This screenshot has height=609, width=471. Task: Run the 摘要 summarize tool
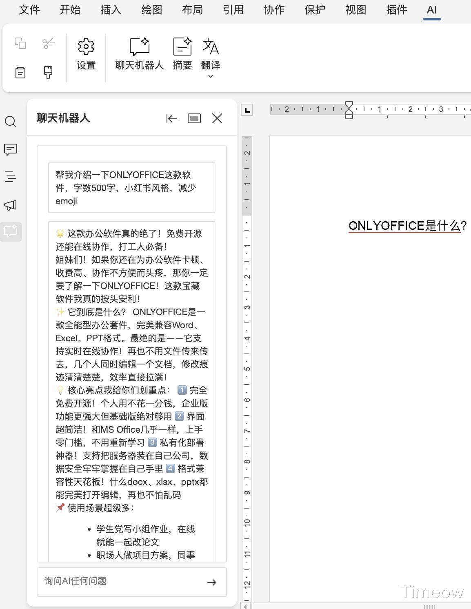(182, 55)
